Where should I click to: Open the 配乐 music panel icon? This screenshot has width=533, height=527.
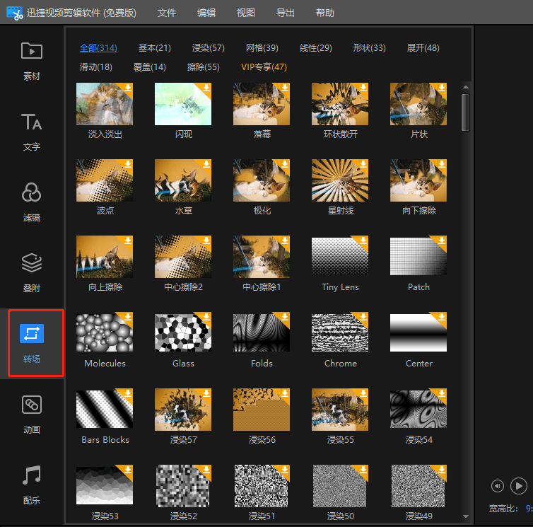point(32,475)
